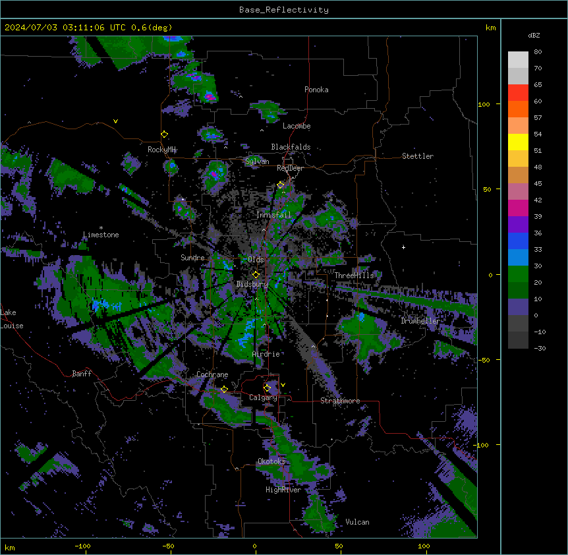Click the Innisfail city label
568x555 pixels.
tap(273, 215)
